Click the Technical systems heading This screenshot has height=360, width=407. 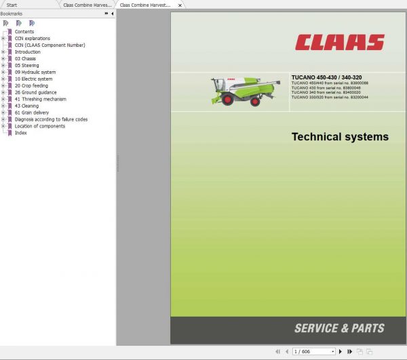340,137
